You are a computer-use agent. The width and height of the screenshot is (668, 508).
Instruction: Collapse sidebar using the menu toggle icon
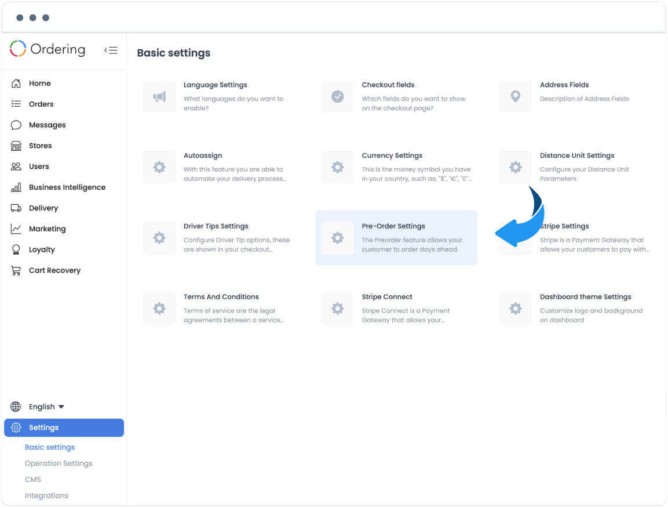pos(111,50)
